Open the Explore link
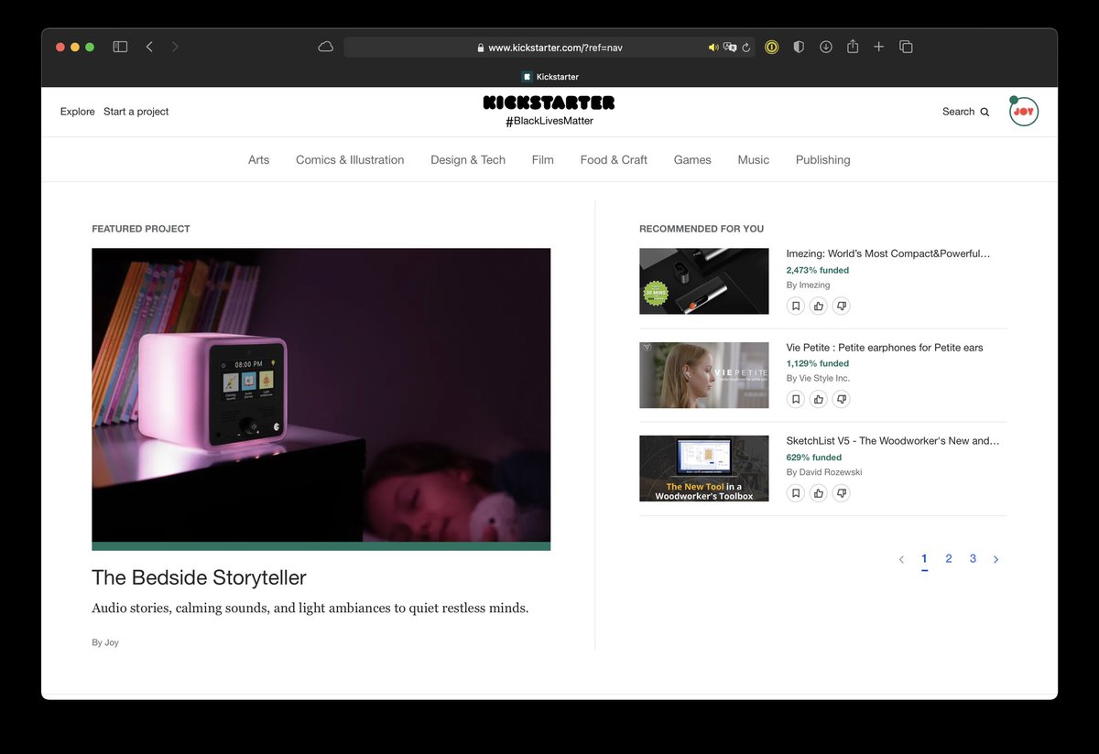The width and height of the screenshot is (1099, 754). pos(78,112)
